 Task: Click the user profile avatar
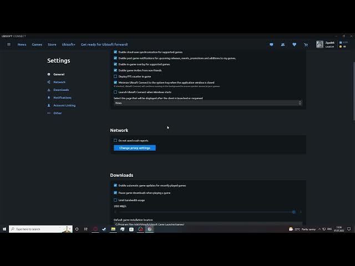(x=319, y=44)
